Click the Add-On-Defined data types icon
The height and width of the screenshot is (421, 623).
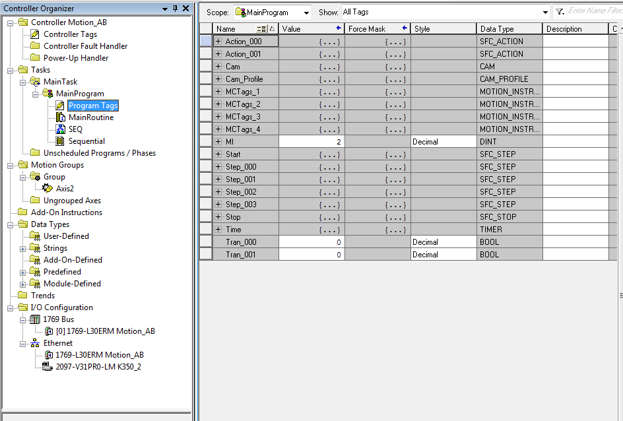coord(36,260)
